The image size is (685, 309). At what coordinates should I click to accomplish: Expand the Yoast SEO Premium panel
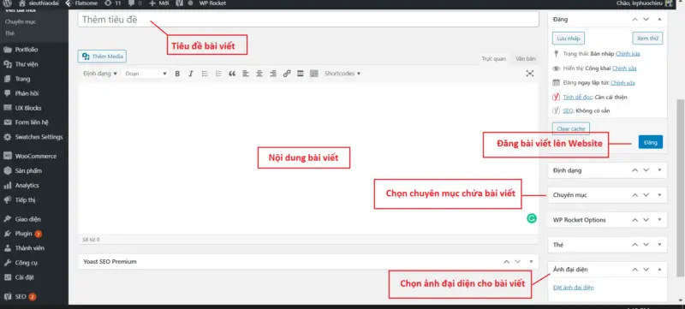531,261
